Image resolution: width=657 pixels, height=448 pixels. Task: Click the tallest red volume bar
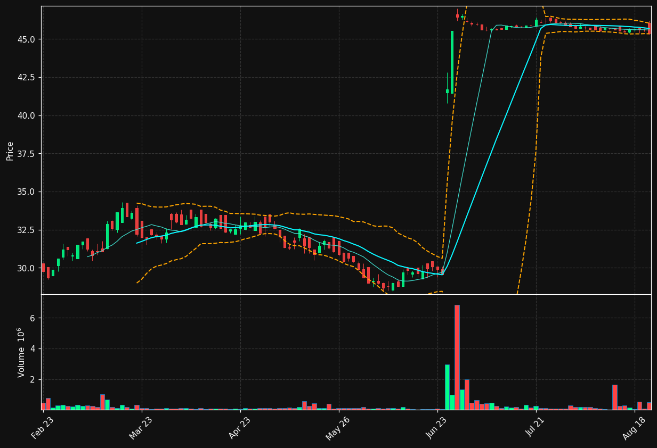[x=457, y=357]
